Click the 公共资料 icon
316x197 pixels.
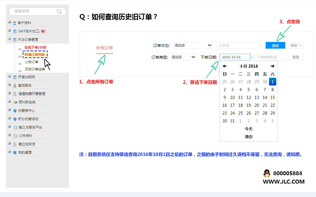click(x=15, y=136)
